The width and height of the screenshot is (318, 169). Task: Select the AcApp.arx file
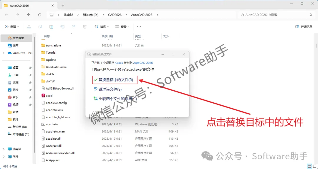53,160
